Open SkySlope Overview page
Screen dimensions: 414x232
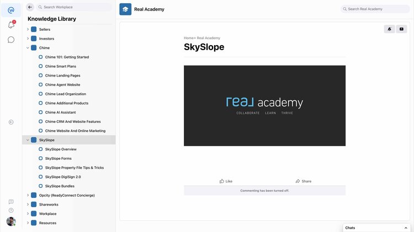click(61, 149)
